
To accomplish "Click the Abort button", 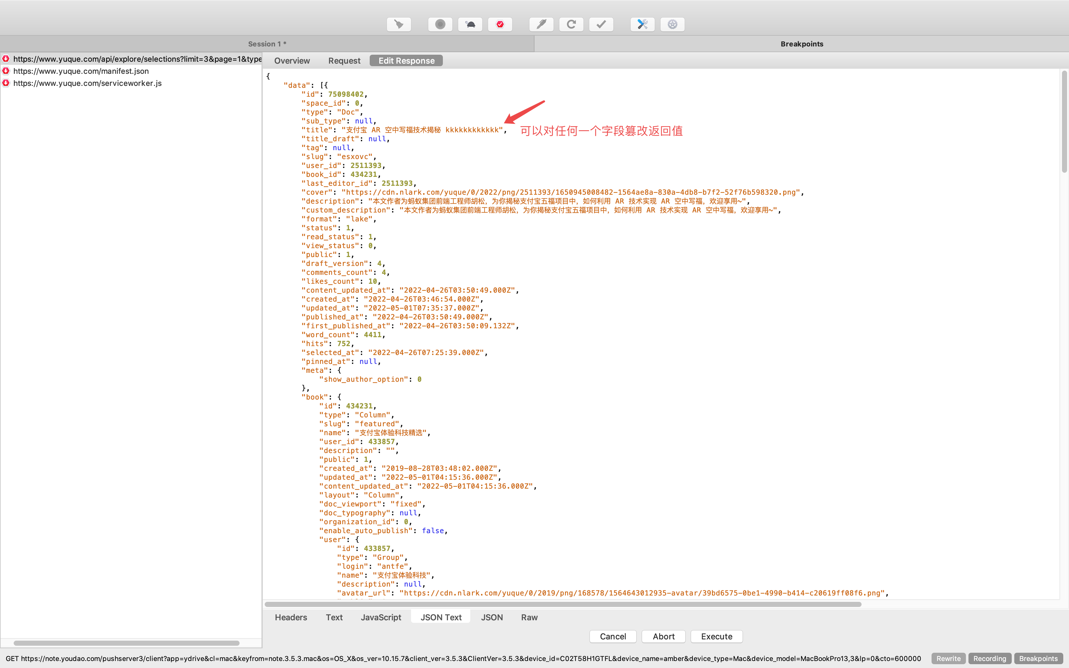I will coord(663,636).
